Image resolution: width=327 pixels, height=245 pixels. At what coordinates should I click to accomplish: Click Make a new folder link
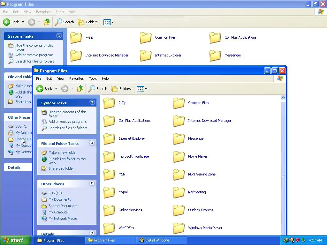click(x=63, y=152)
